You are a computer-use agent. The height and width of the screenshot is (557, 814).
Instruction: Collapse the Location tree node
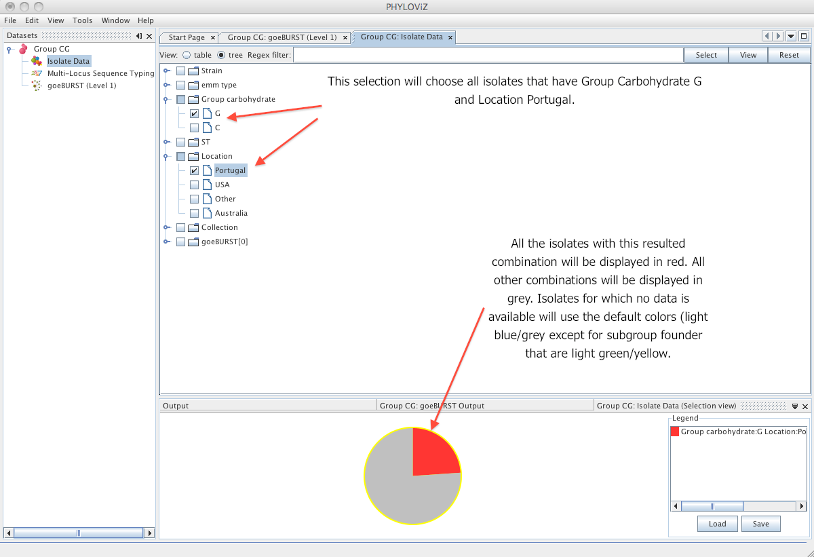coord(167,156)
